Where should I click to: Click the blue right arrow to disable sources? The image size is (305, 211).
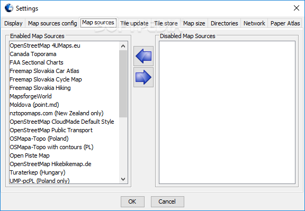[x=143, y=77]
